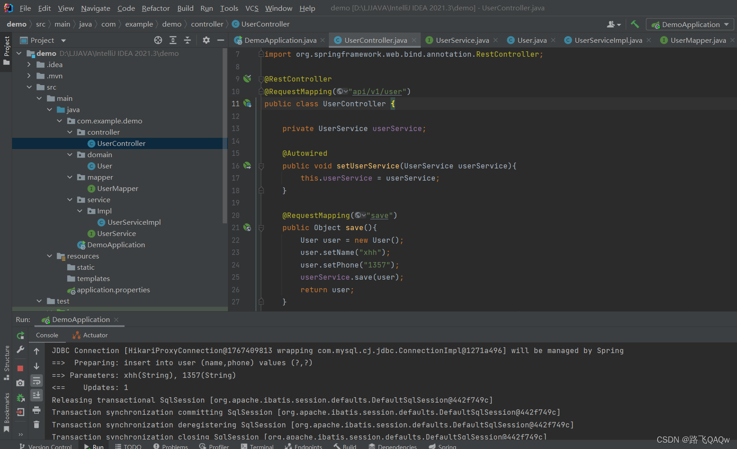Click the Select Opened File target icon
Viewport: 737px width, 449px height.
158,40
